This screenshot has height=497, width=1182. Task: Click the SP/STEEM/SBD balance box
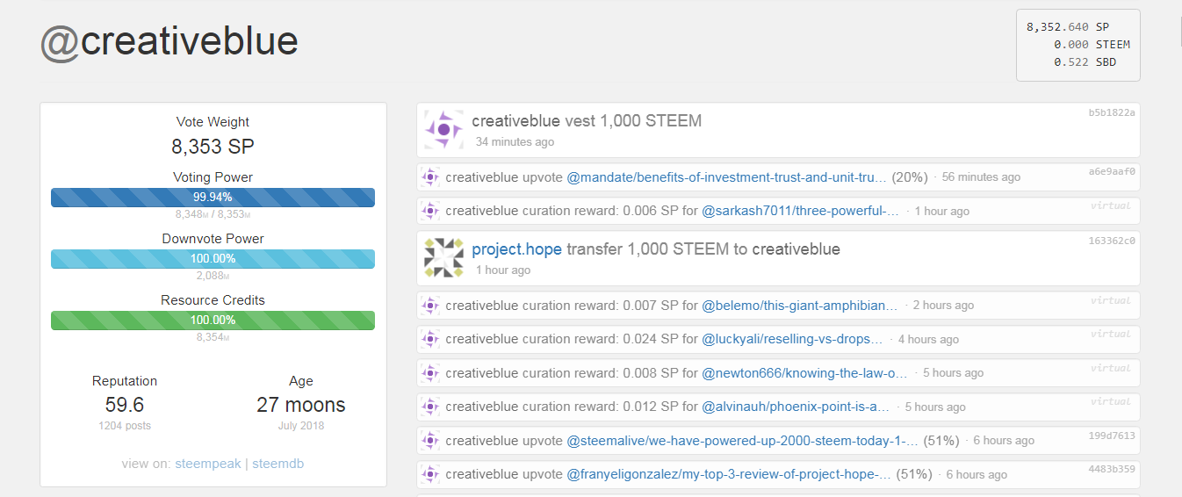(1077, 45)
